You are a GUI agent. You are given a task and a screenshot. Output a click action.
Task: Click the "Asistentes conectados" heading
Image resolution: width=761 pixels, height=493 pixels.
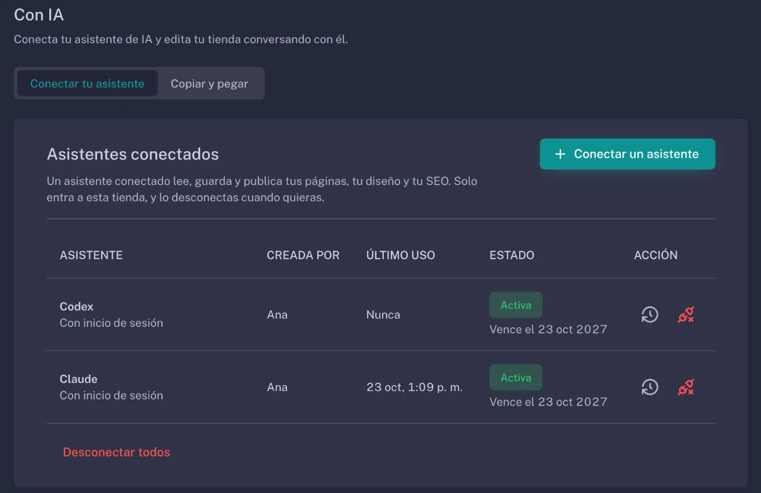pyautogui.click(x=133, y=154)
